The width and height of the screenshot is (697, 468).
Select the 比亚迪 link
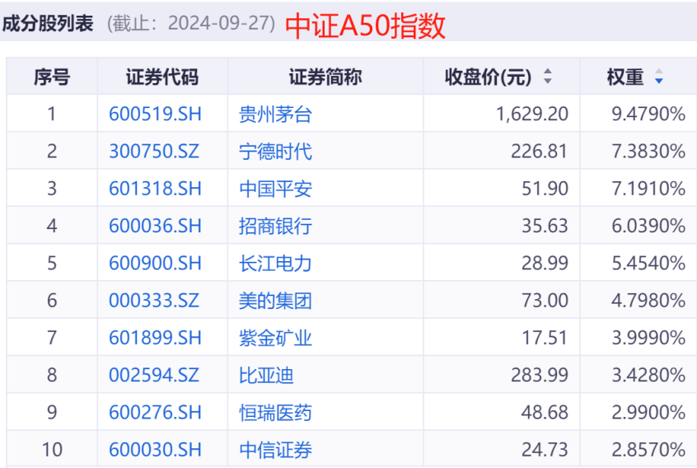click(266, 376)
